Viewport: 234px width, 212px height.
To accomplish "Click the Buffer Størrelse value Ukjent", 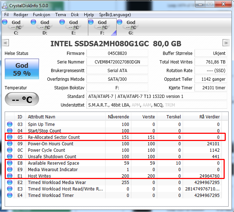I will [211, 53].
